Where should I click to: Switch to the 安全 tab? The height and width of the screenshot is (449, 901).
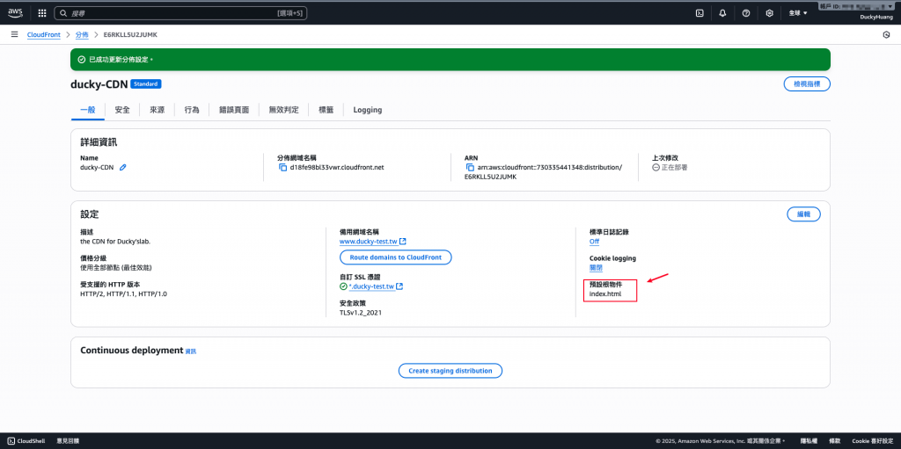121,110
